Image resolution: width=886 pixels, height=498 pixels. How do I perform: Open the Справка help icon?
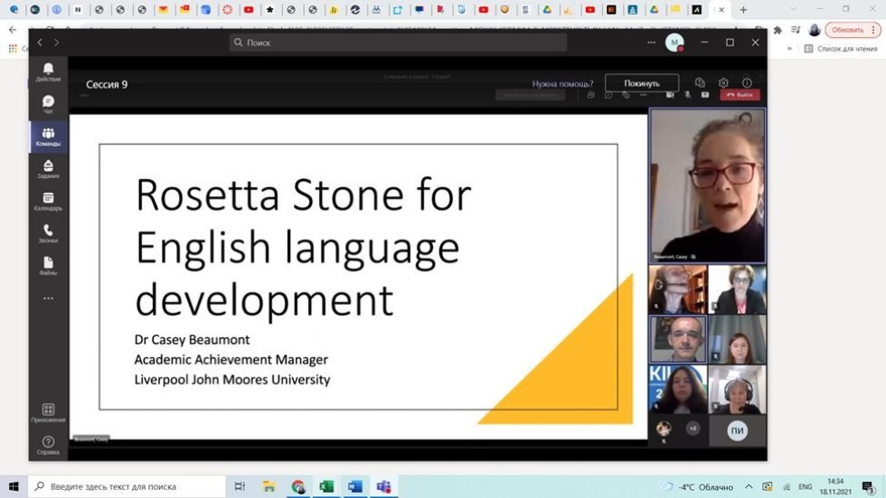(x=48, y=445)
